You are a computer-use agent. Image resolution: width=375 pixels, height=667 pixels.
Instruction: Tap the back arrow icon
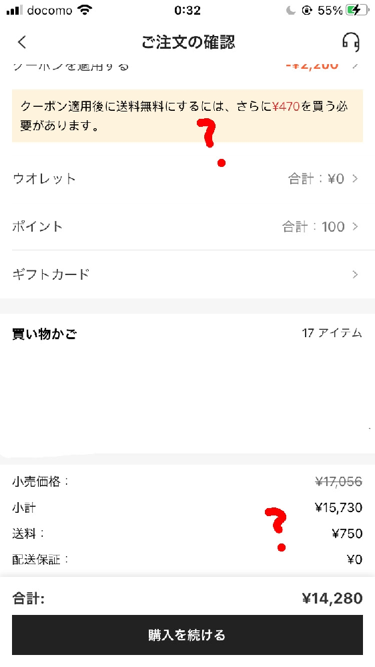(x=22, y=42)
